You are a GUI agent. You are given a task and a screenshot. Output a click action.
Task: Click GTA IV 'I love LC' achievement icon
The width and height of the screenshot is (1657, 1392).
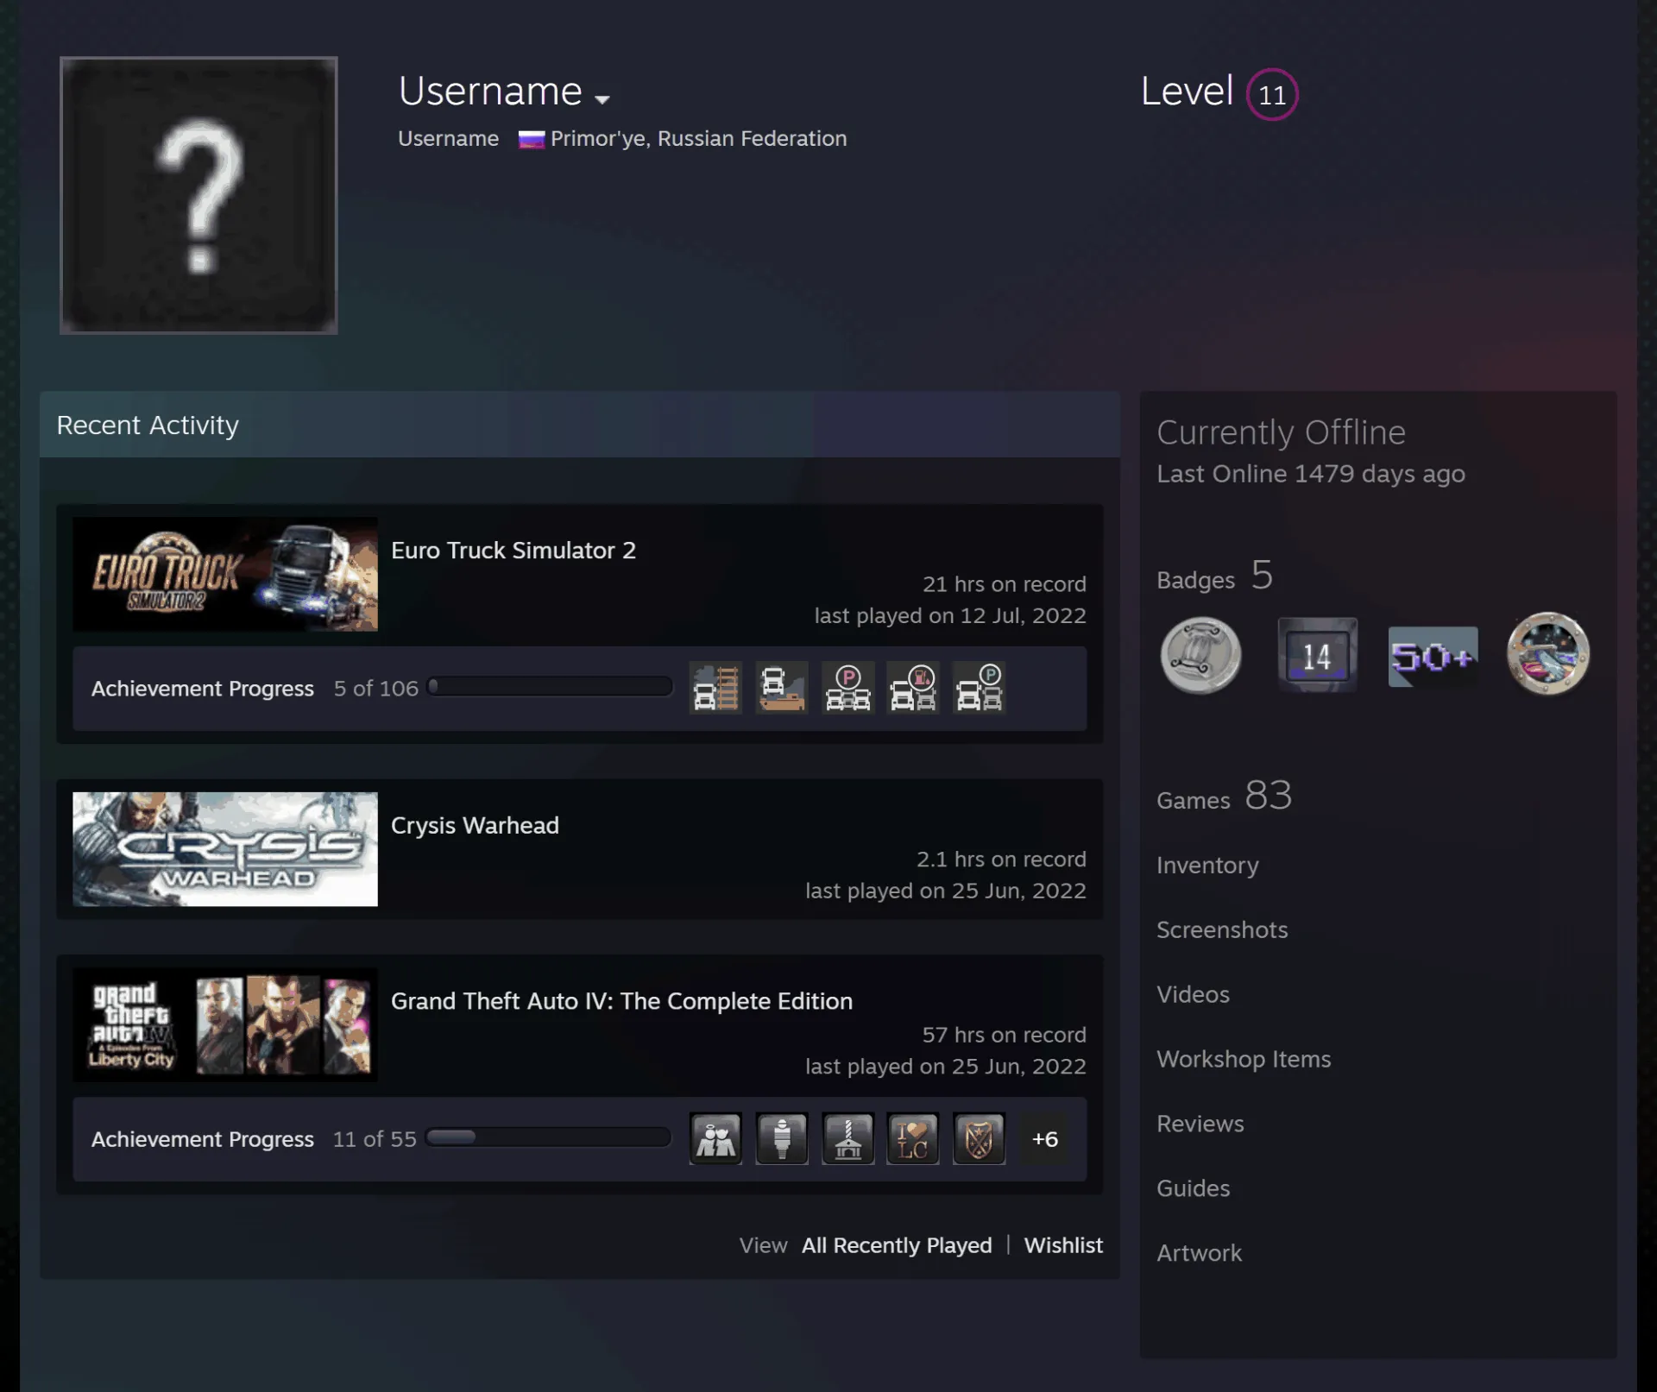coord(913,1138)
